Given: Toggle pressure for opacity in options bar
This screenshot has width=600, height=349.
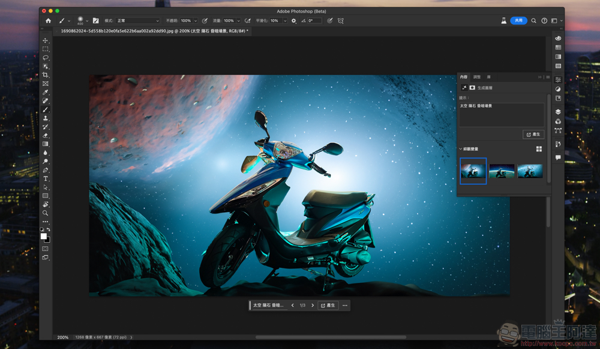Looking at the screenshot, I should 205,20.
